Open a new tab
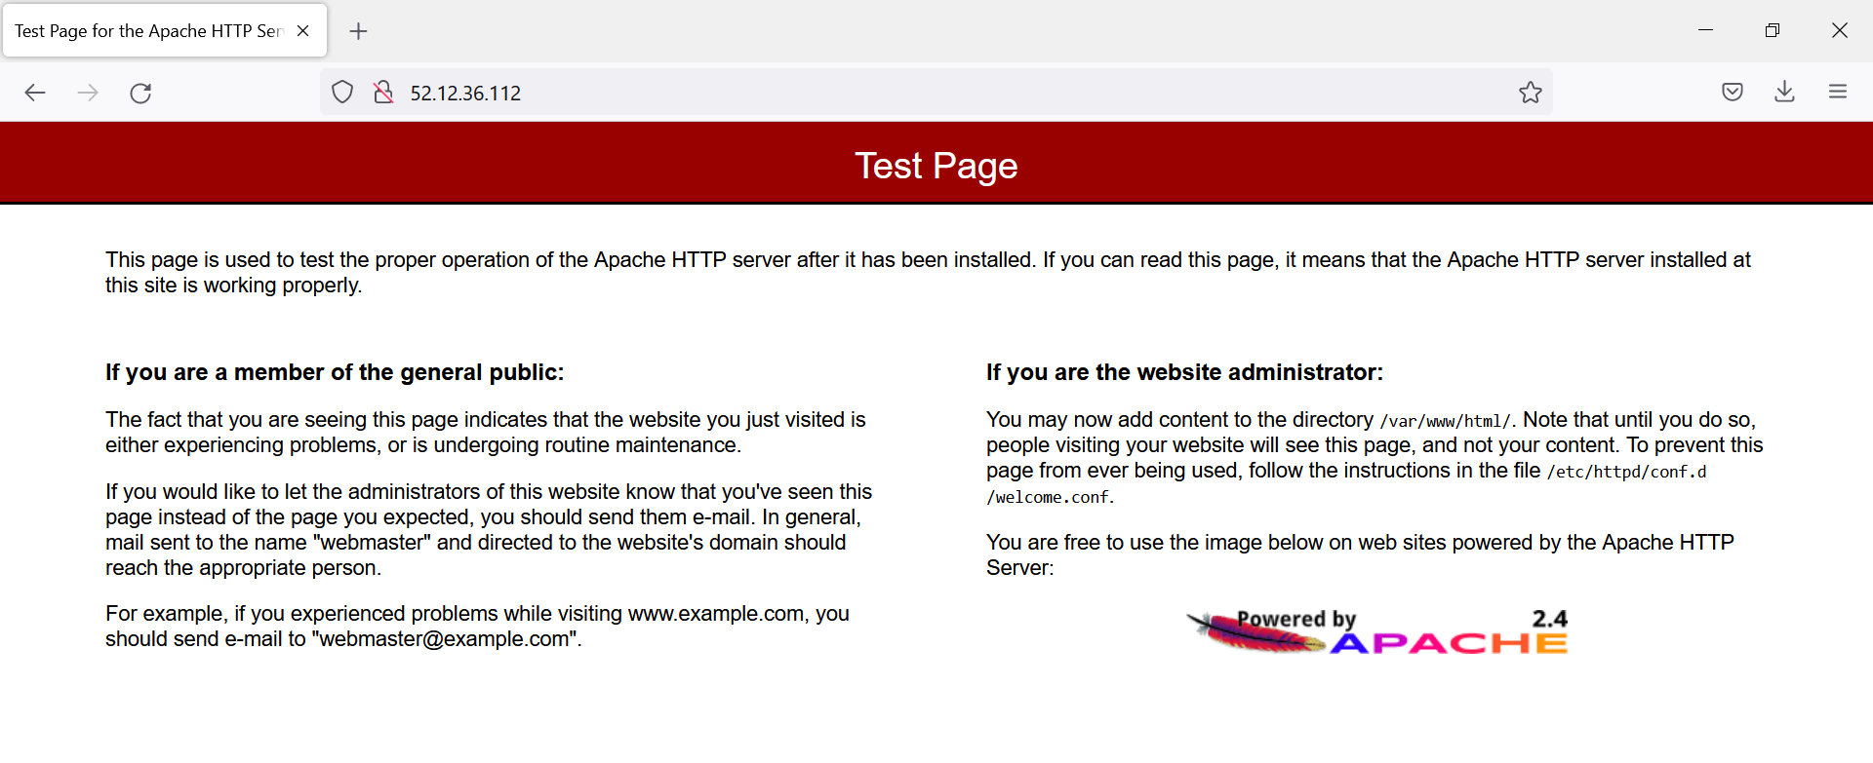This screenshot has width=1873, height=763. pyautogui.click(x=359, y=31)
